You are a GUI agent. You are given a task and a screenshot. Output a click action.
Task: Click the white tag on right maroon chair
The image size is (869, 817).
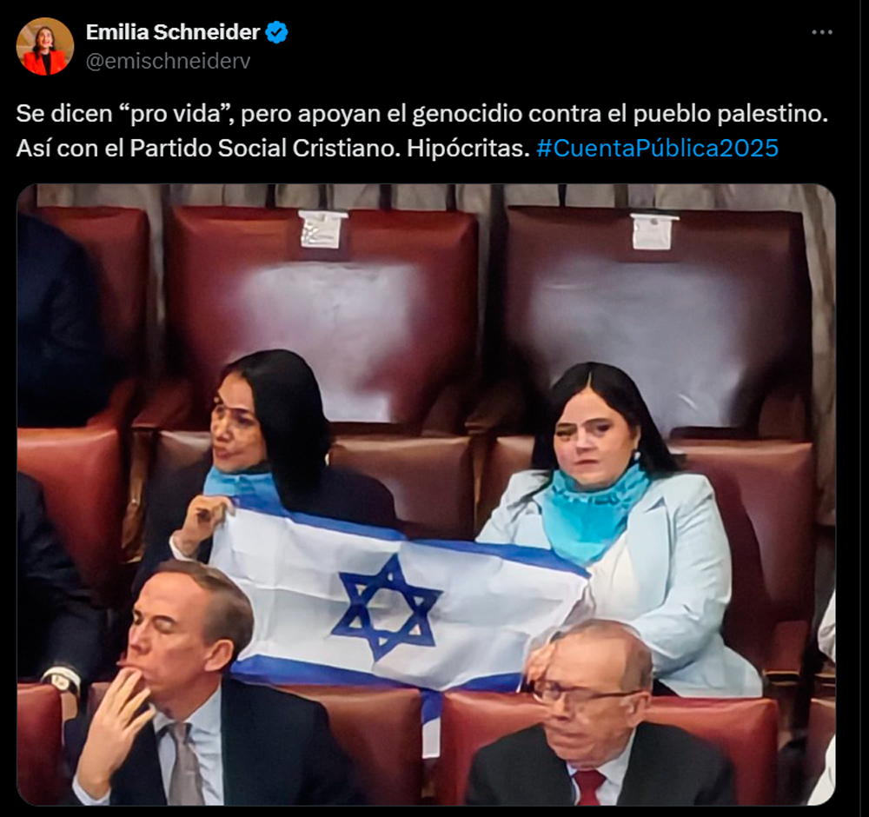click(653, 231)
